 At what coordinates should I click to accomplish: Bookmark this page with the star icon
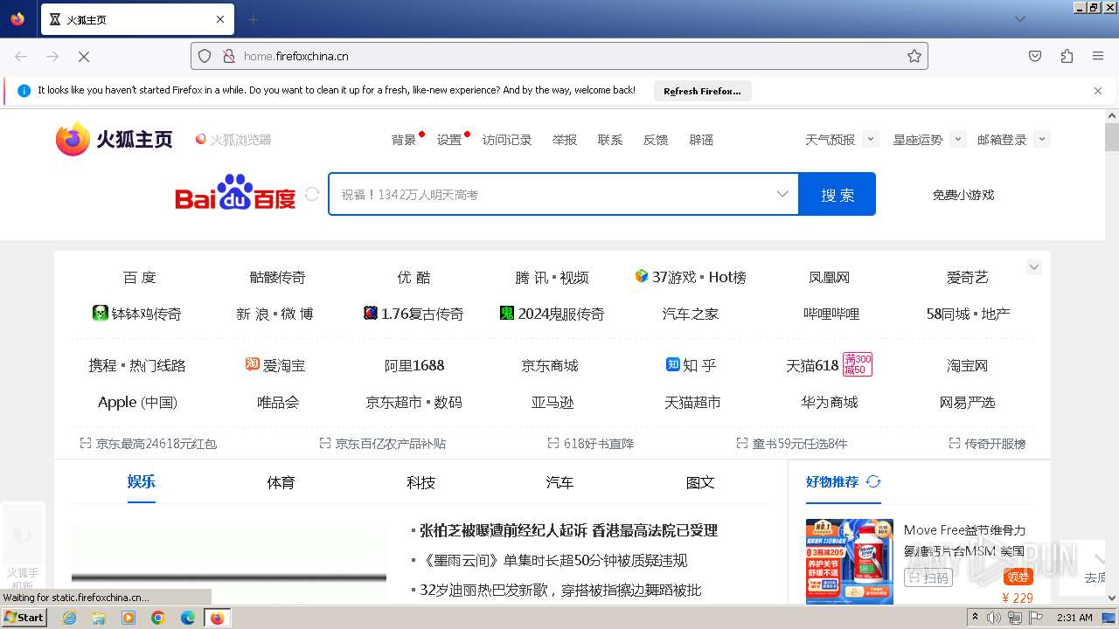(x=914, y=56)
